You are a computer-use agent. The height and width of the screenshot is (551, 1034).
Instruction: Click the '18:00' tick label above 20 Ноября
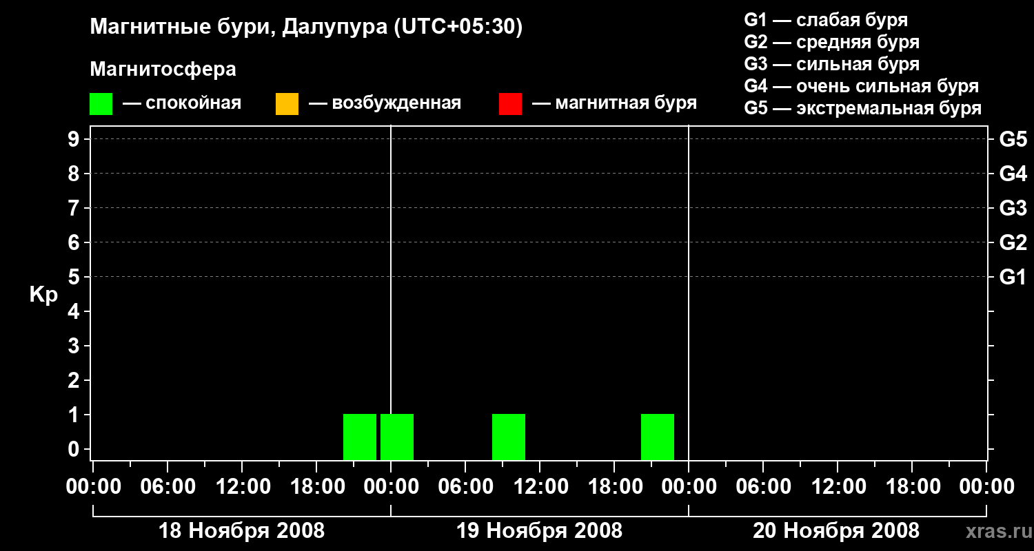click(x=912, y=487)
